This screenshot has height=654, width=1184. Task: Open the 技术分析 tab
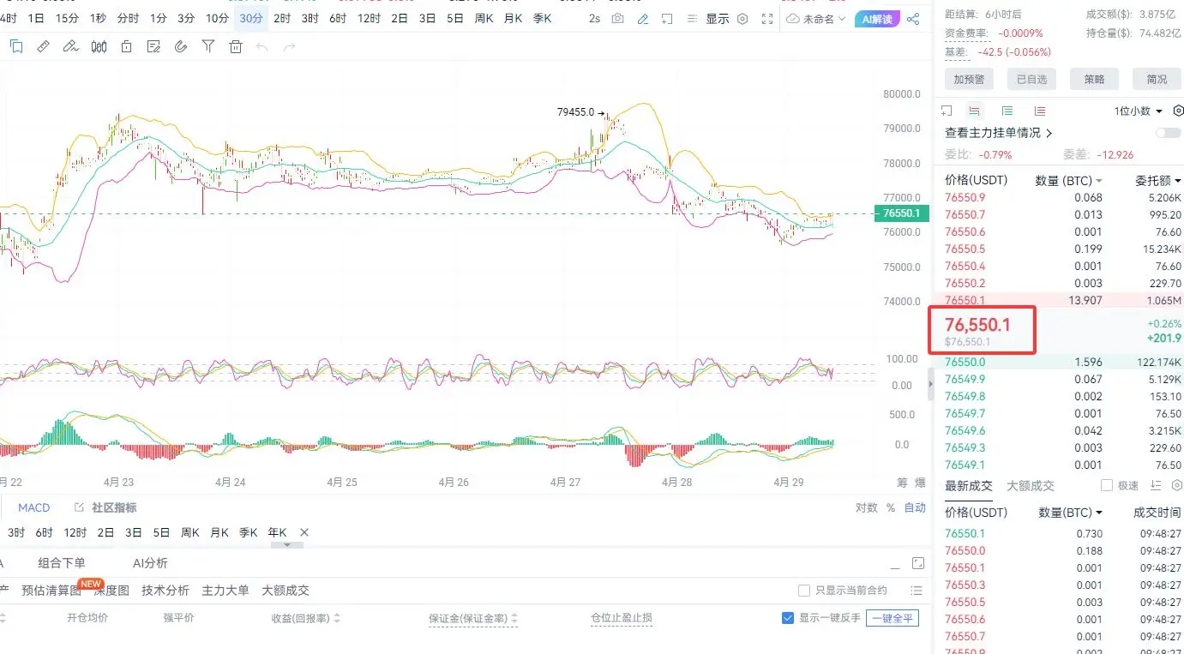pyautogui.click(x=165, y=591)
